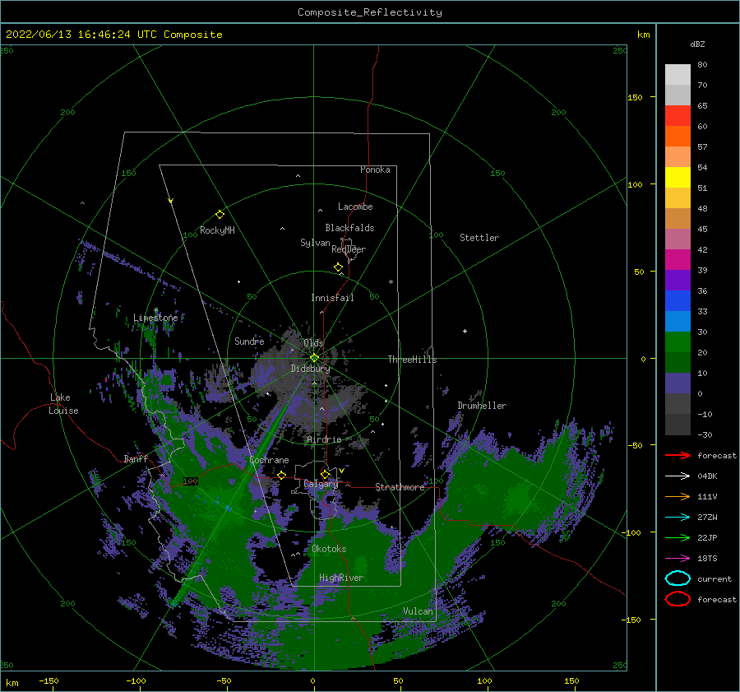
Task: Click the magenta 18TS arrow in legend
Action: tap(678, 559)
